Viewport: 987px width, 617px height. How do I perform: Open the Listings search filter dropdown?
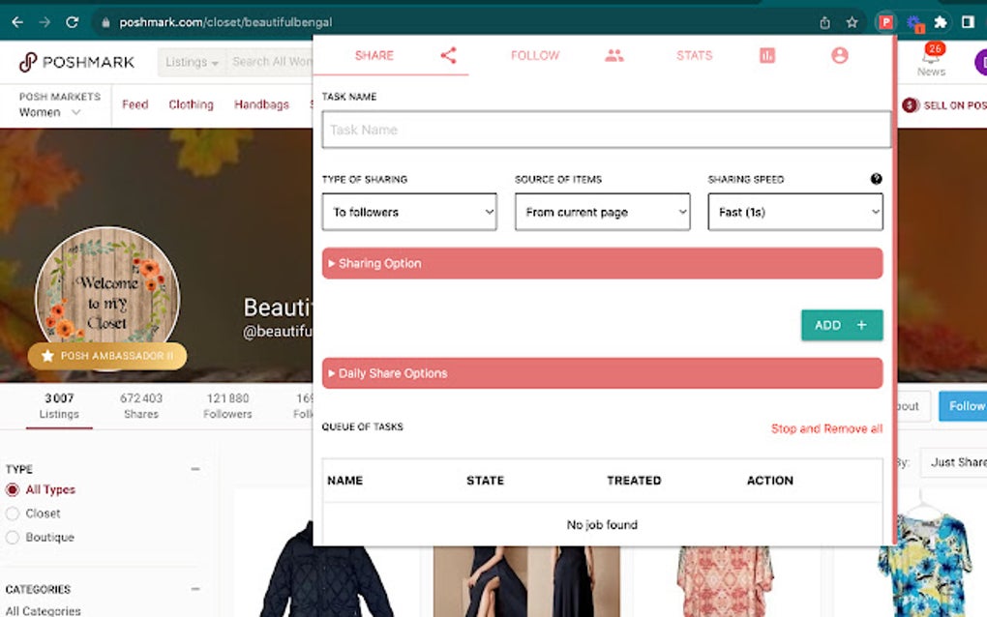pos(192,62)
